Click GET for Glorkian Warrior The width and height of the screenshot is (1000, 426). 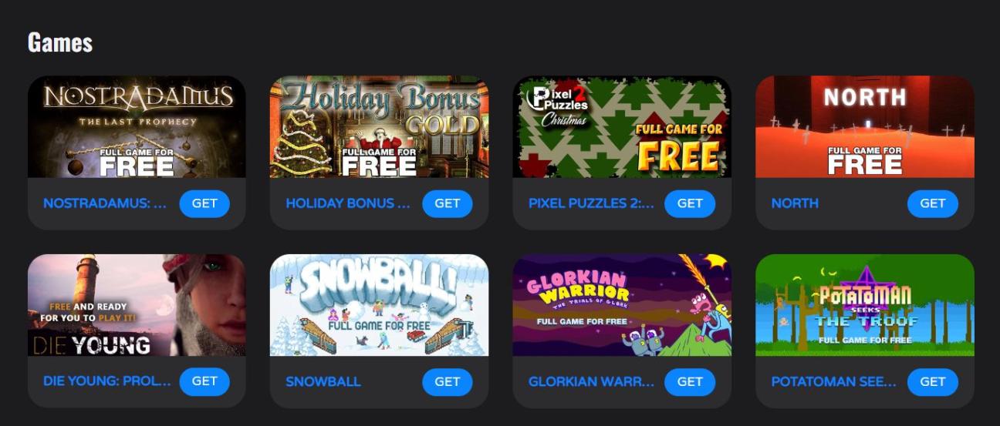click(690, 381)
